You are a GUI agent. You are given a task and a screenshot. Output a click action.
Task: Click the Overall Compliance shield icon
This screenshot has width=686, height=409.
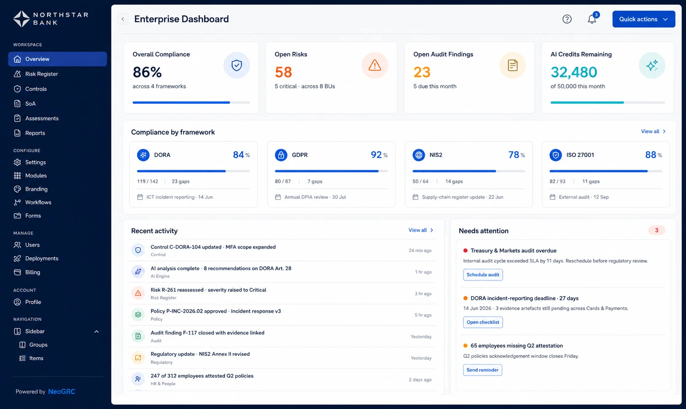click(x=236, y=65)
